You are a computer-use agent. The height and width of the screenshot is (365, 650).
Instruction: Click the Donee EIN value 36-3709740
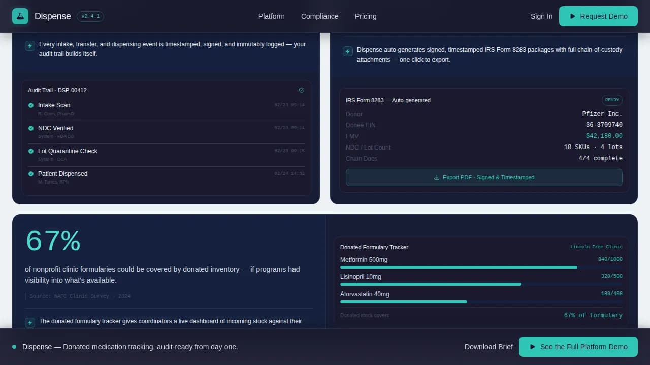[x=604, y=125]
